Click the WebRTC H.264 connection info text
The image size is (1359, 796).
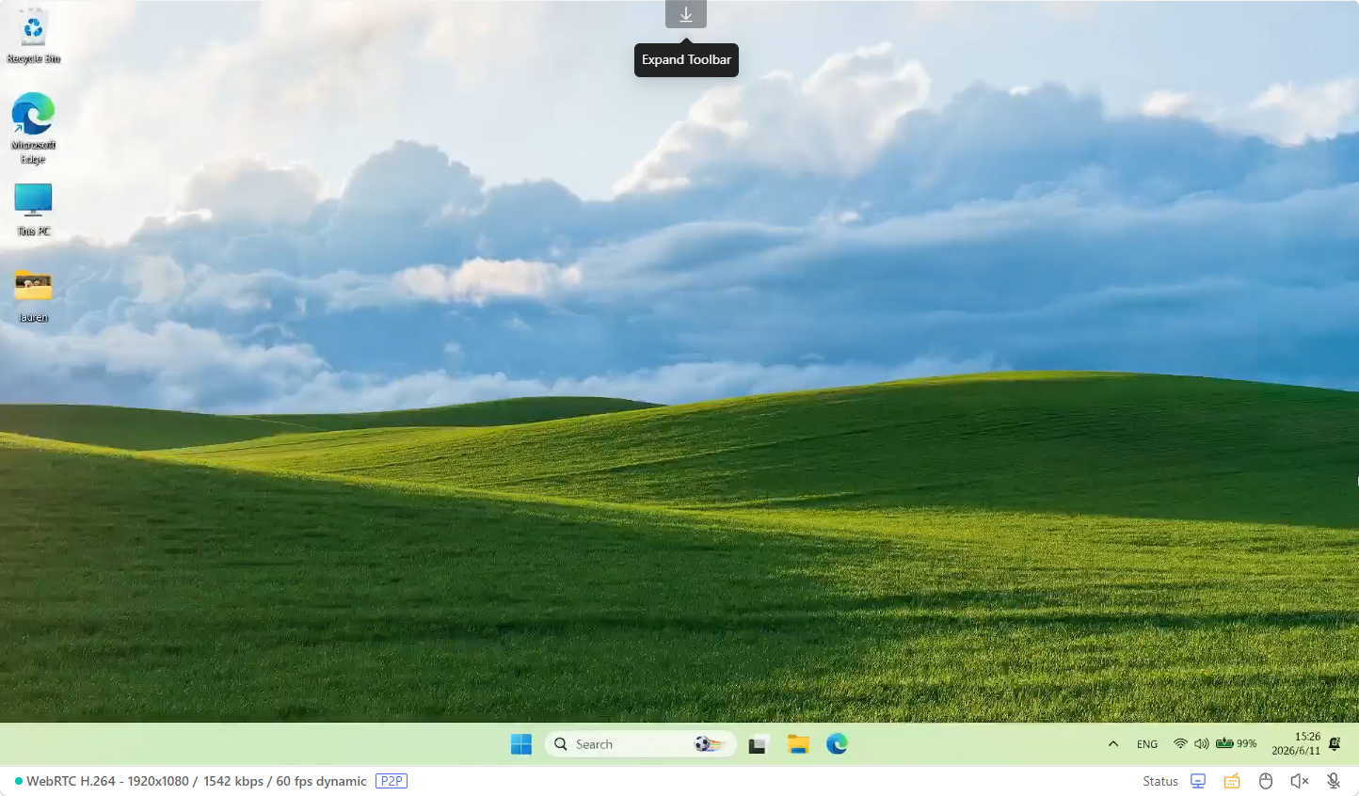tap(197, 781)
